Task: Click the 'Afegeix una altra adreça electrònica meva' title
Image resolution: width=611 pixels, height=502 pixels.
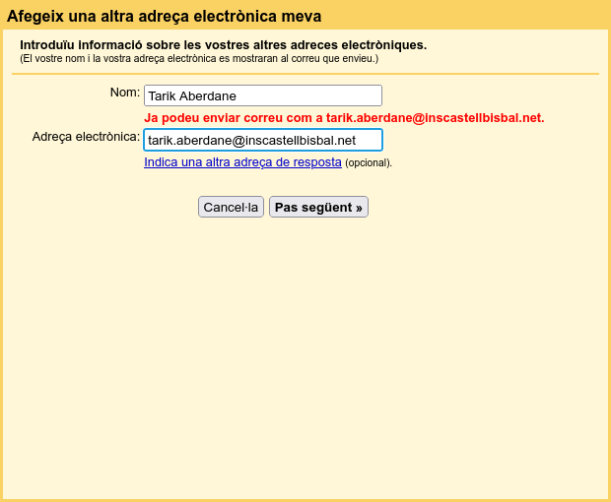Action: tap(164, 16)
